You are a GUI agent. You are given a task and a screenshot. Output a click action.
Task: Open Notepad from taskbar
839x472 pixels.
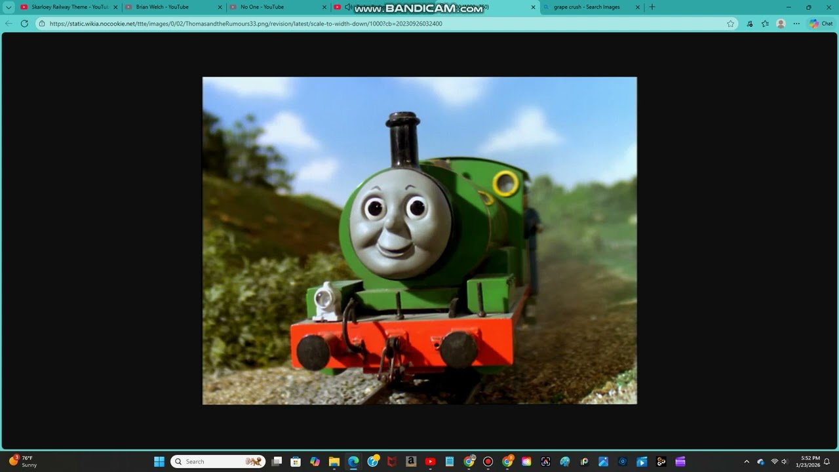tap(450, 462)
